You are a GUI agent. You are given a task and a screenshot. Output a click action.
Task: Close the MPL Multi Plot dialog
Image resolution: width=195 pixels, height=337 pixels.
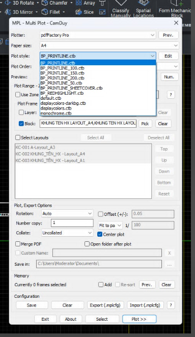click(x=176, y=23)
